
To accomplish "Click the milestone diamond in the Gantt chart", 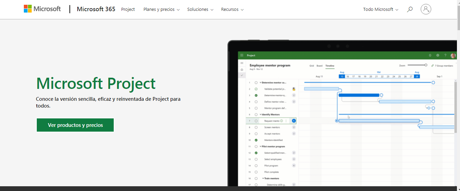I will (x=429, y=108).
